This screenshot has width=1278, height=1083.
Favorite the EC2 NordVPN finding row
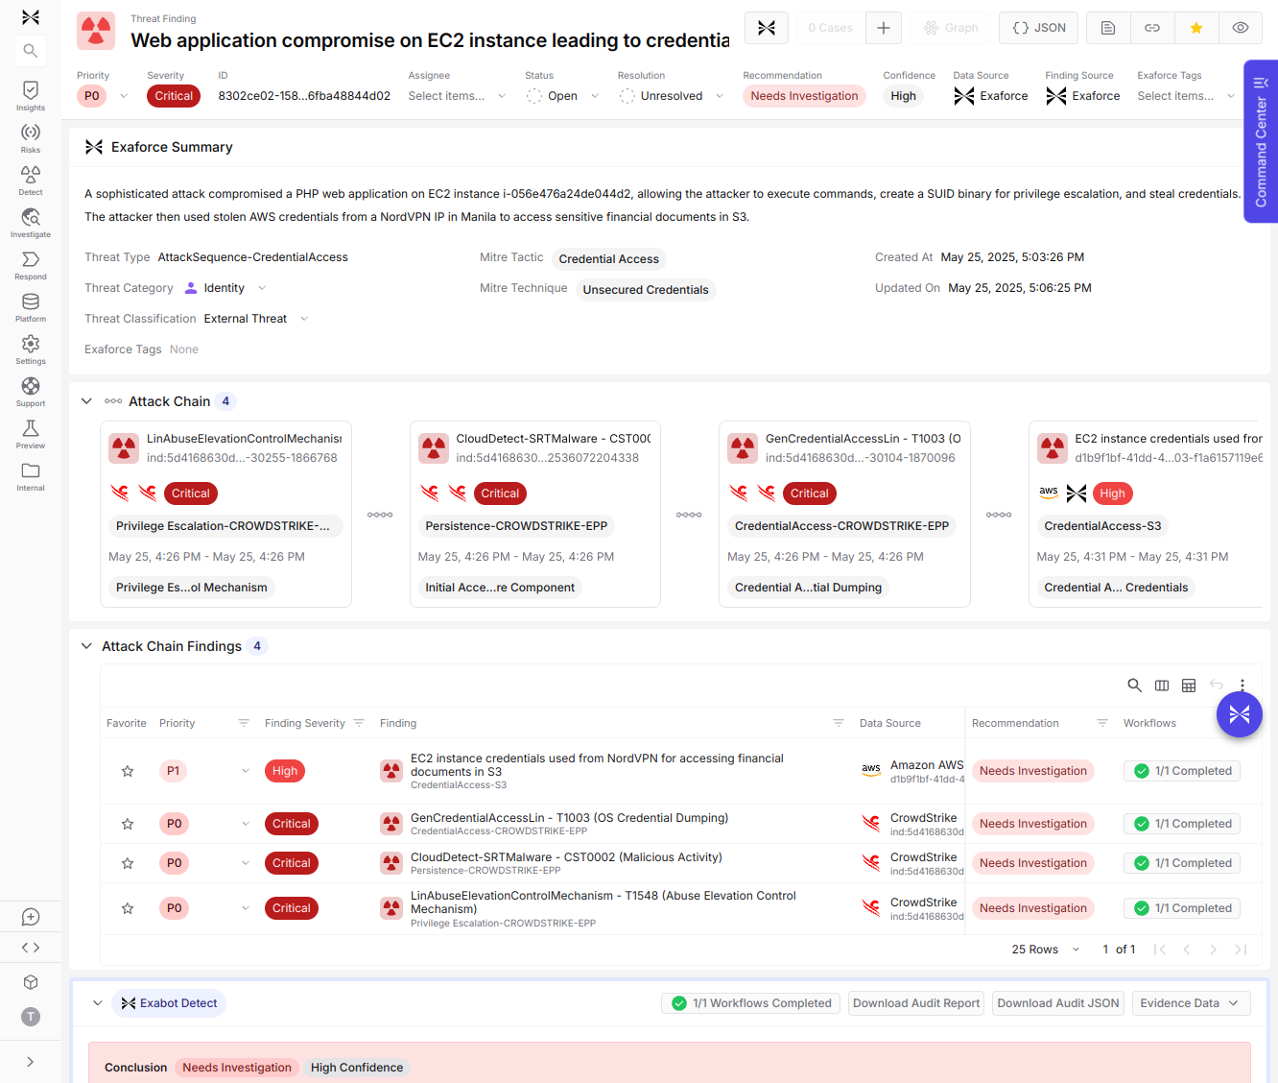128,771
